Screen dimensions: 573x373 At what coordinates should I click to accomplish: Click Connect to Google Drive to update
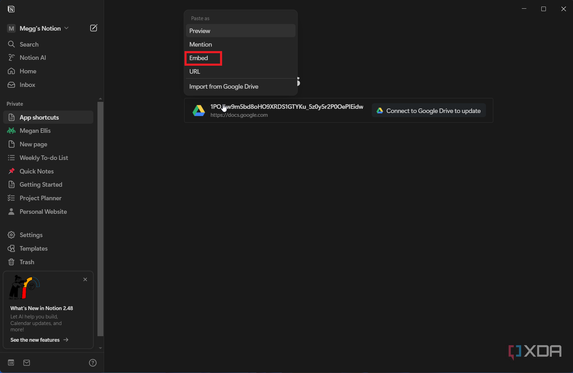click(x=429, y=111)
